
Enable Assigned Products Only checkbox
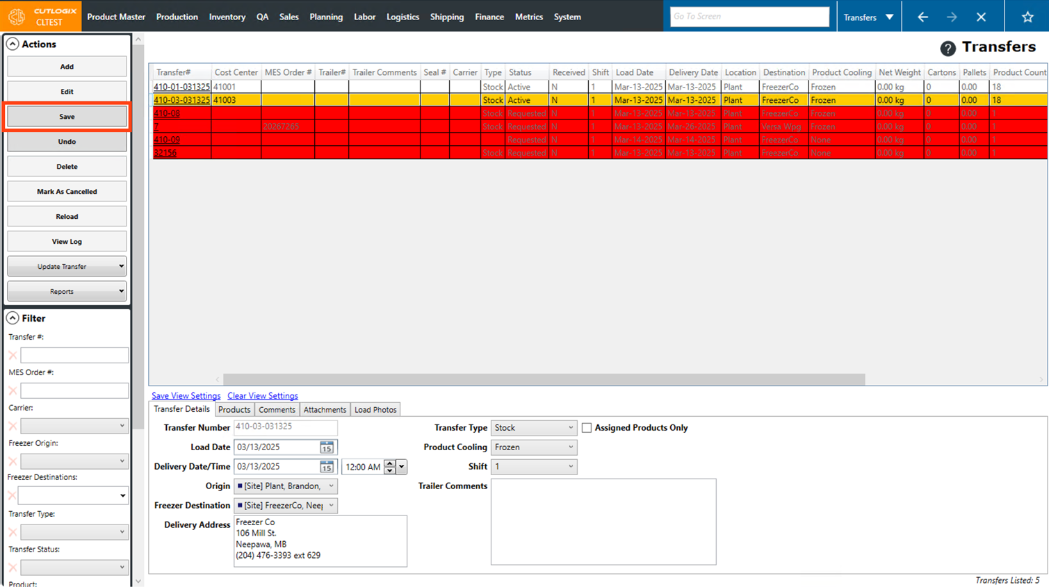[x=587, y=428]
